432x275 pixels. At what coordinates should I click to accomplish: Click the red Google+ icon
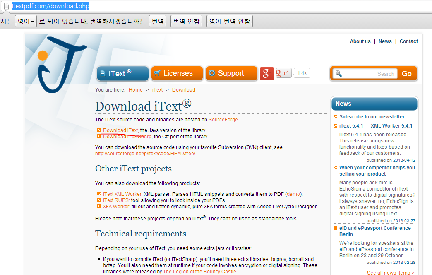pyautogui.click(x=267, y=73)
